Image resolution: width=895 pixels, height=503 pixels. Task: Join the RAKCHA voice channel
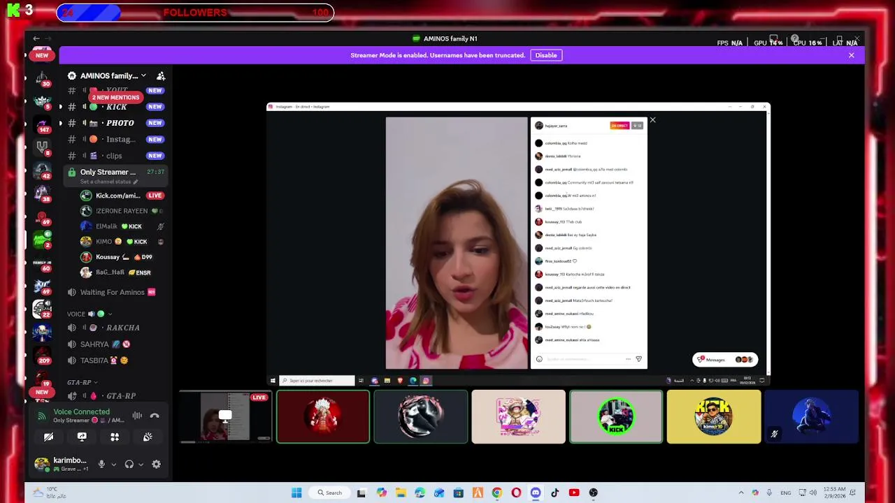coord(116,328)
